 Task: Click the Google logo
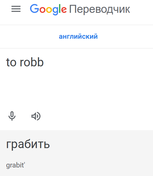[48, 9]
